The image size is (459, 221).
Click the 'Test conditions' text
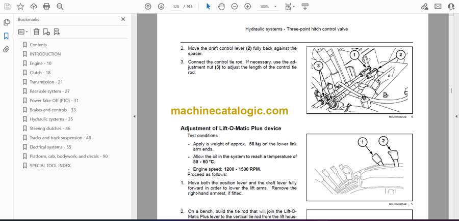(x=202, y=136)
